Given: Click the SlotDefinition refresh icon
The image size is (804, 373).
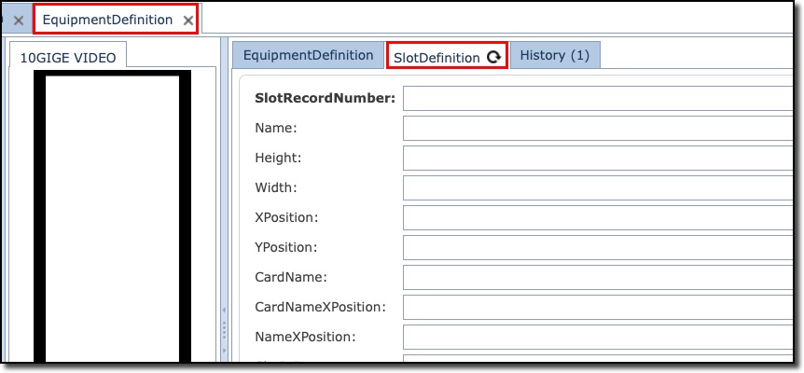Looking at the screenshot, I should coord(493,57).
